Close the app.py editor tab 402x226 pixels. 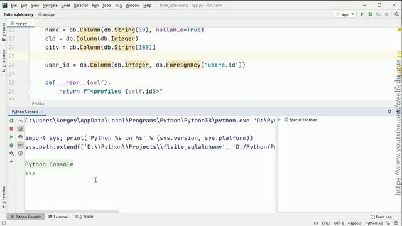pos(31,23)
